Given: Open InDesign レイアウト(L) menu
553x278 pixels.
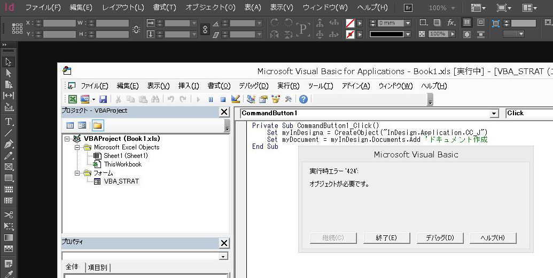Looking at the screenshot, I should coord(123,7).
